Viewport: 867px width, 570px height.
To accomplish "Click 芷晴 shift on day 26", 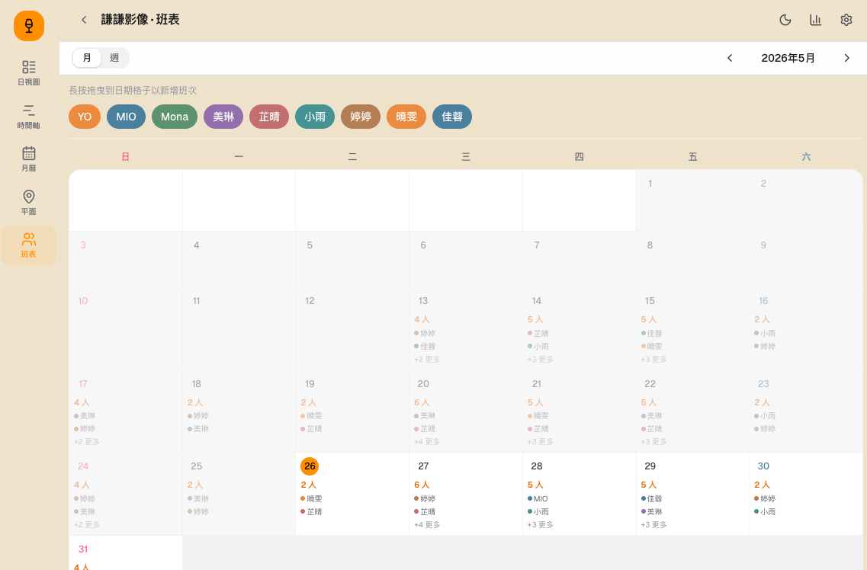I will pos(311,512).
